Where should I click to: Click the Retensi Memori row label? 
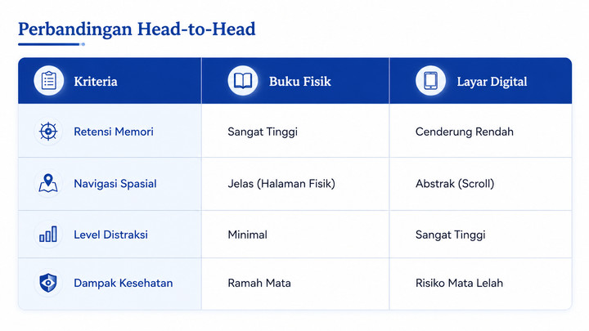pyautogui.click(x=114, y=132)
